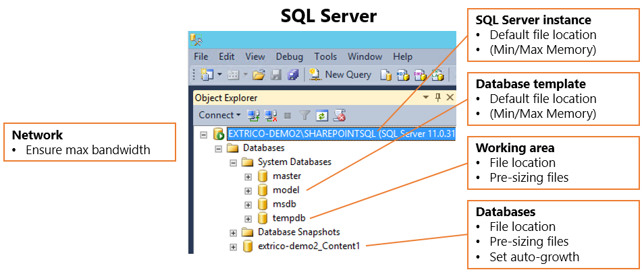
Task: Click the Disconnect server icon
Action: pos(271,115)
